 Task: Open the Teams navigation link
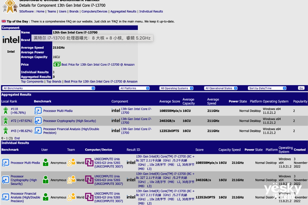(x=52, y=11)
